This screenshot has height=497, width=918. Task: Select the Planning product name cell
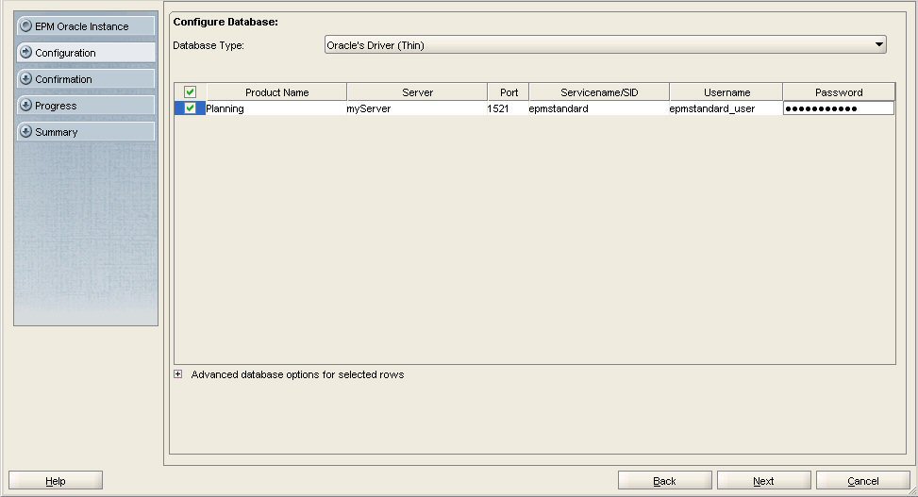tap(275, 108)
